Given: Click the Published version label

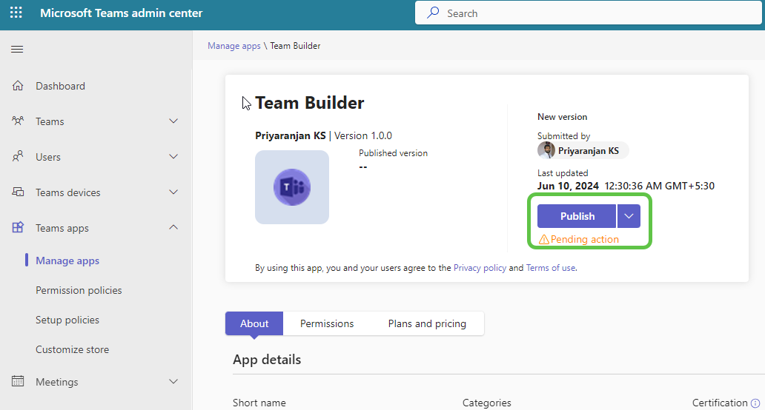Looking at the screenshot, I should 393,153.
